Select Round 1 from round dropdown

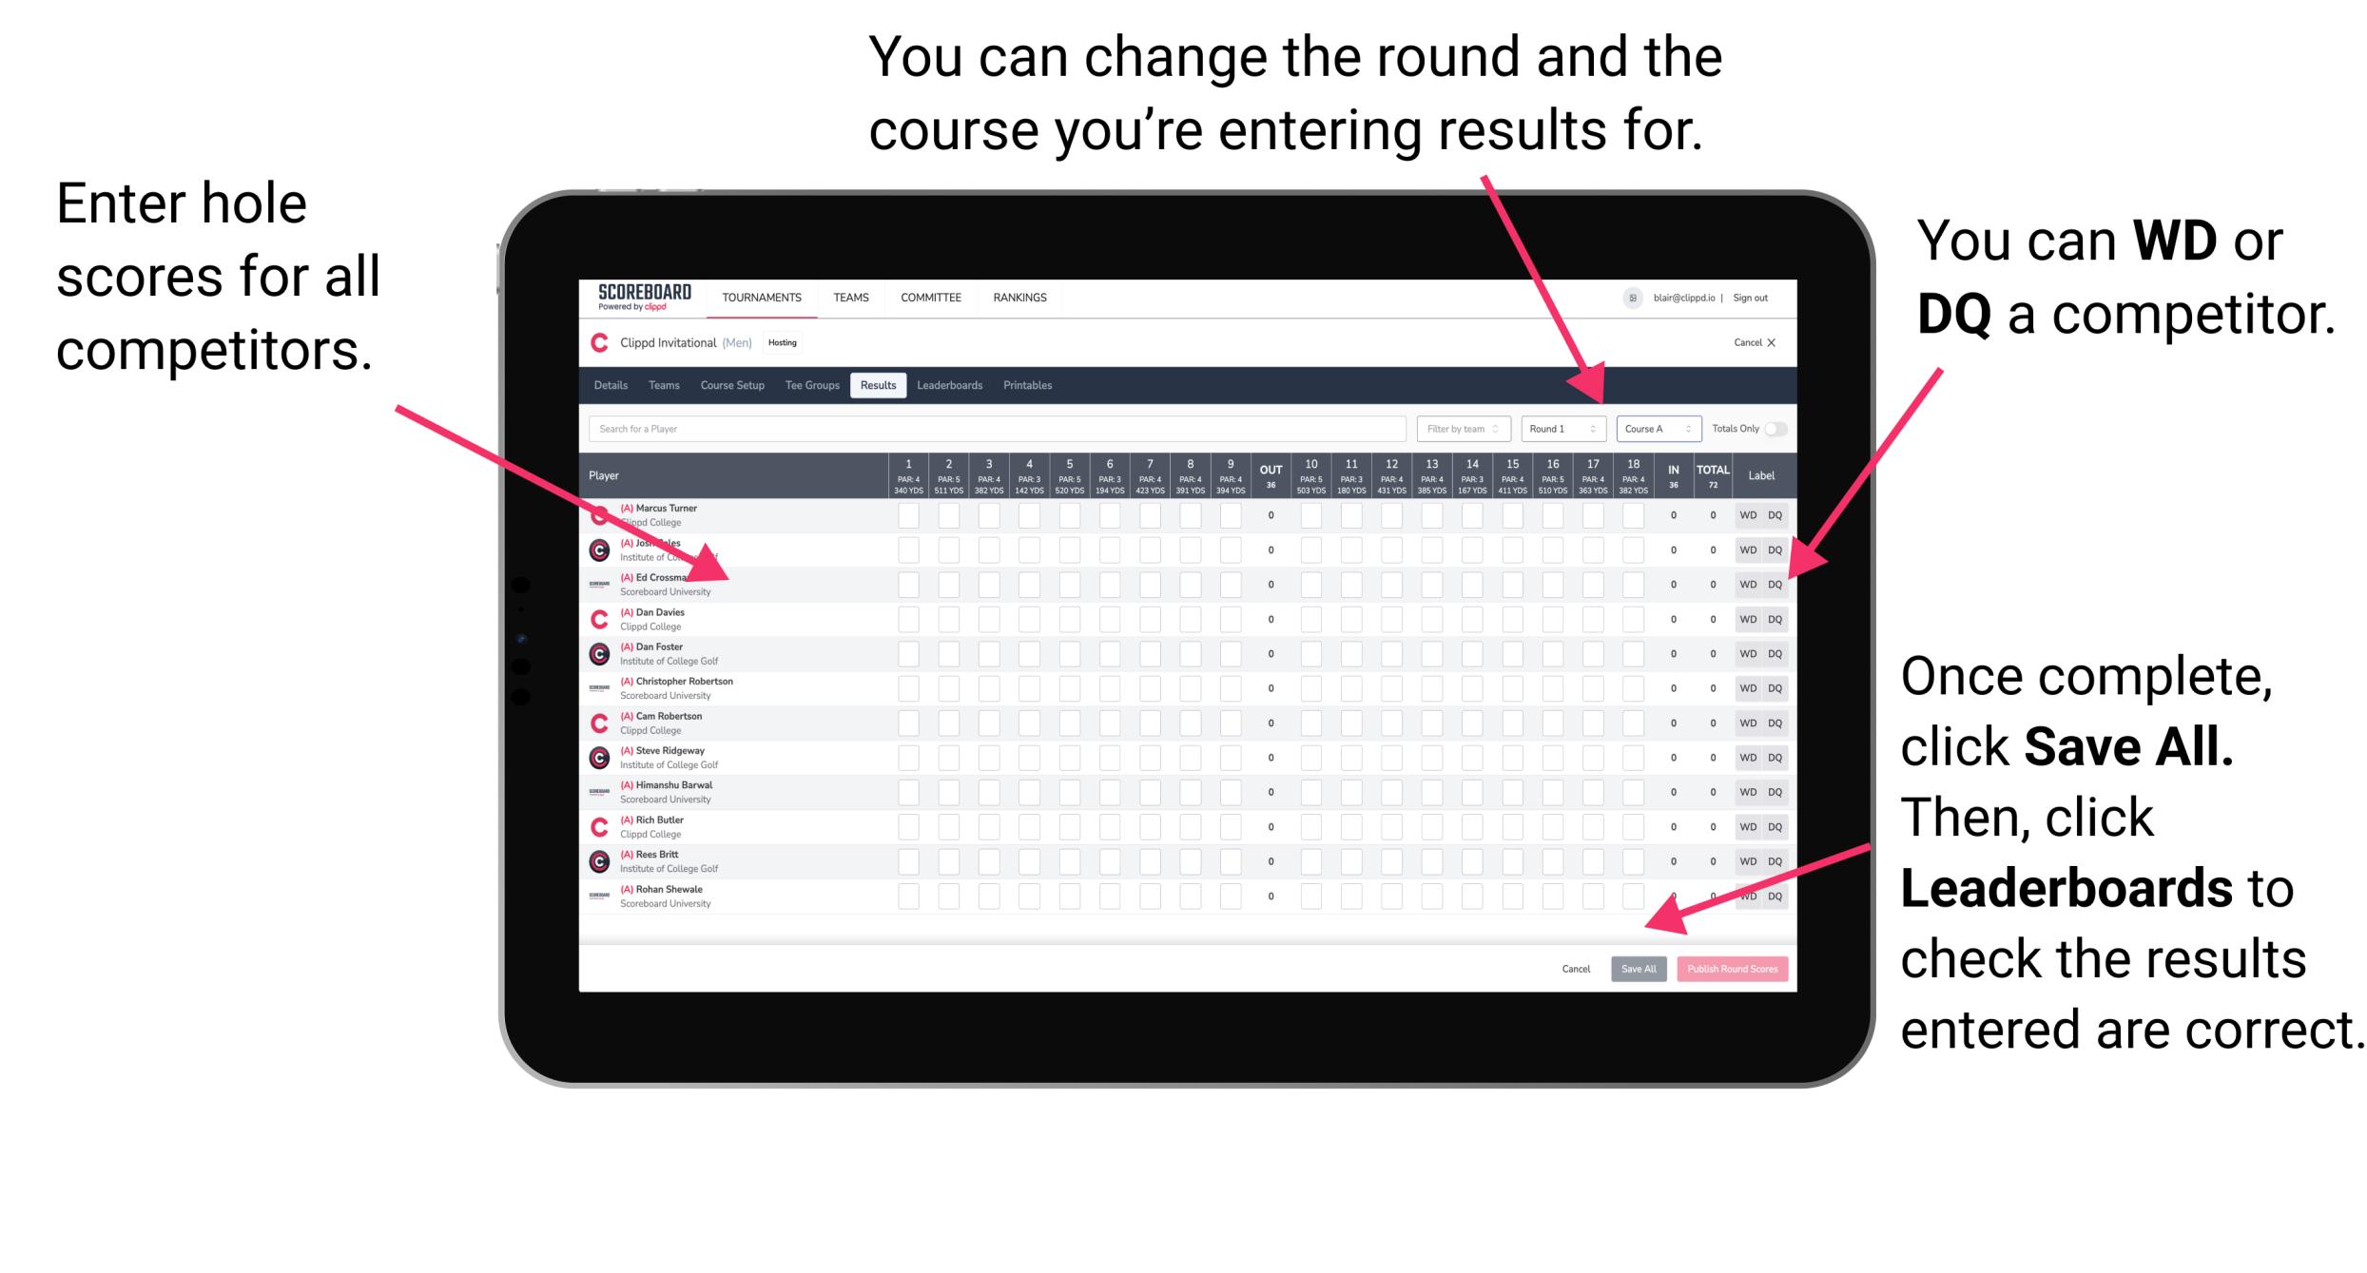pyautogui.click(x=1549, y=428)
